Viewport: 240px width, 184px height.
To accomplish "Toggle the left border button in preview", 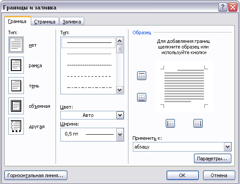I will pos(170,123).
